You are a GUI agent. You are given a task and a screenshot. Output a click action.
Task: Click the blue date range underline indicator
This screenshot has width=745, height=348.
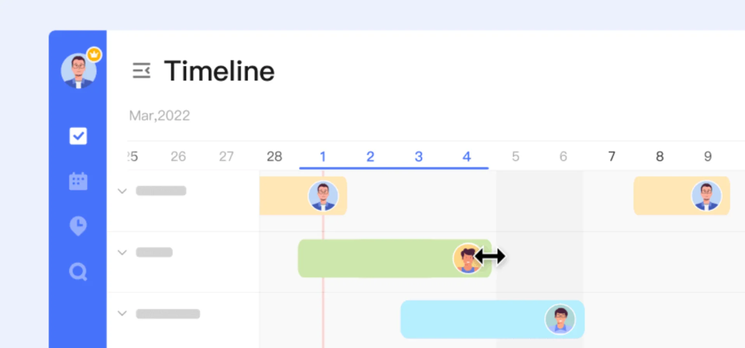(394, 168)
